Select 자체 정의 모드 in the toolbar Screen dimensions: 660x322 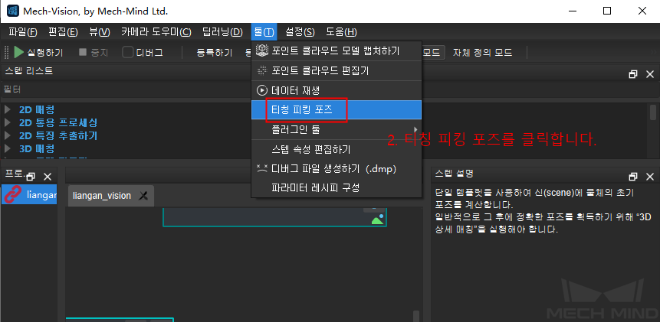(x=482, y=53)
